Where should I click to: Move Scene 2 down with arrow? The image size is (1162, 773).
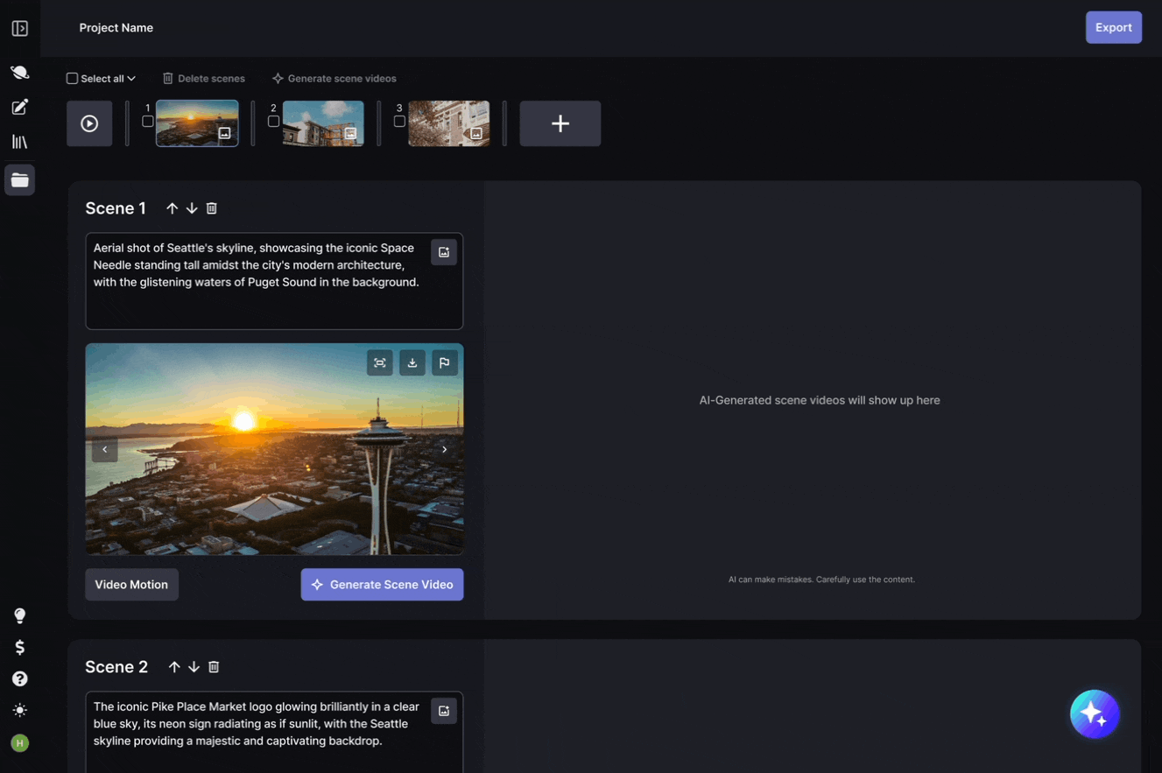194,667
